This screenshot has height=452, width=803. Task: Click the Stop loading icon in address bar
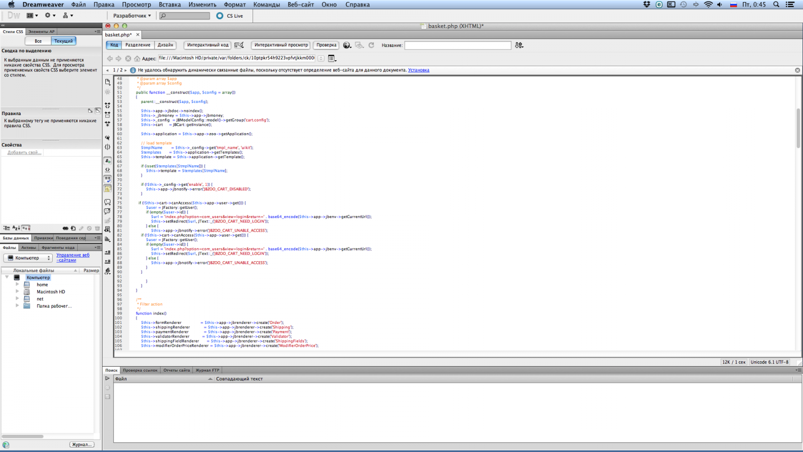(128, 58)
